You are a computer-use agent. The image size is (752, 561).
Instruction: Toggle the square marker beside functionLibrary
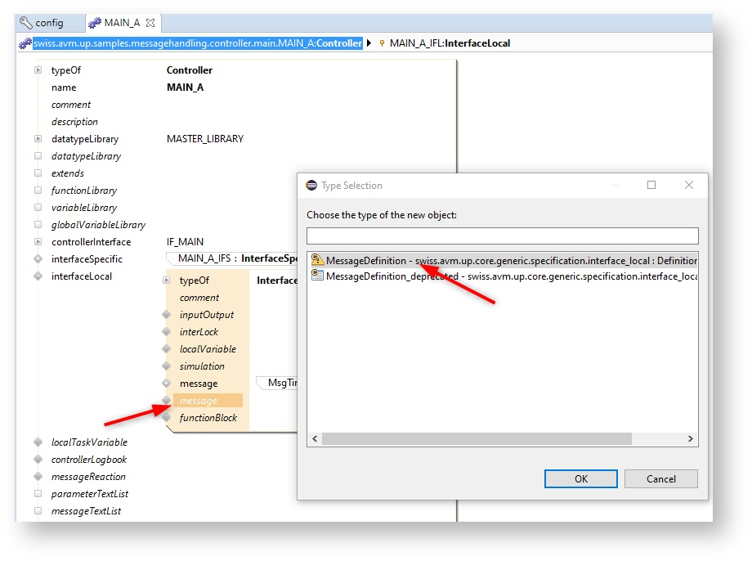pyautogui.click(x=38, y=191)
